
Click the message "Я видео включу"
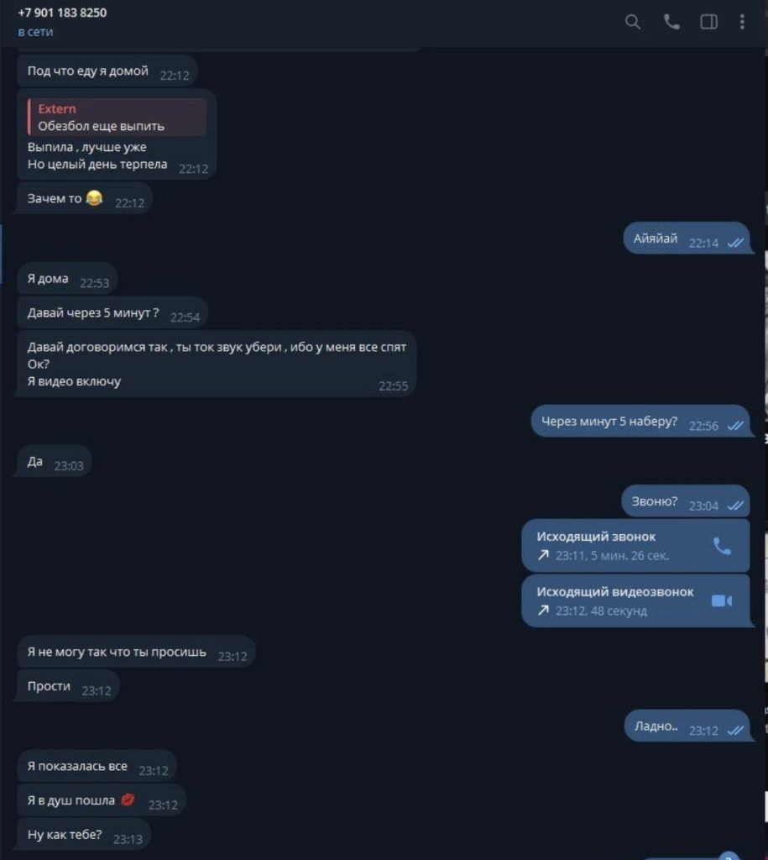tap(74, 381)
